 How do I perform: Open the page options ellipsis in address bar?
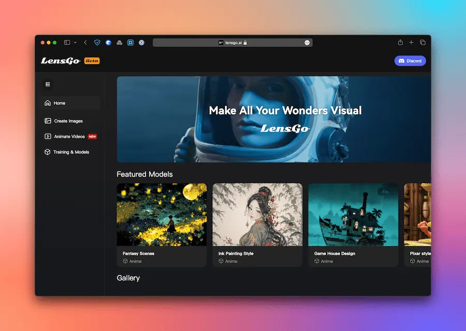tap(307, 43)
